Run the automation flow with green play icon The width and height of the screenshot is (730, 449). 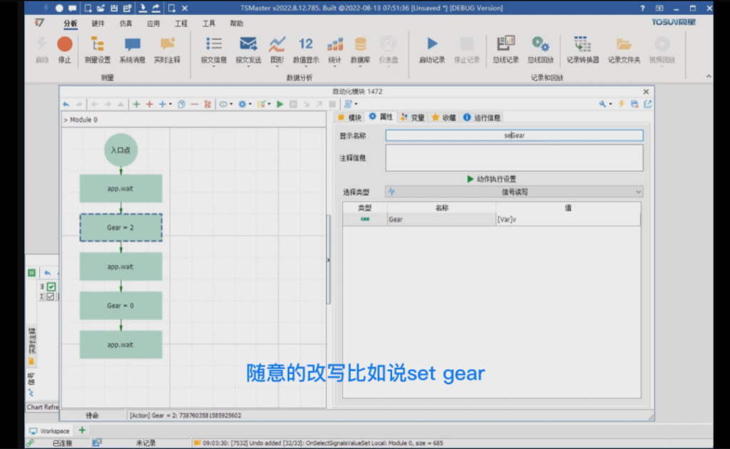pos(280,104)
